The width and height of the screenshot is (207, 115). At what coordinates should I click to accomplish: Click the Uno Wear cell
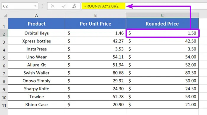[36, 57]
